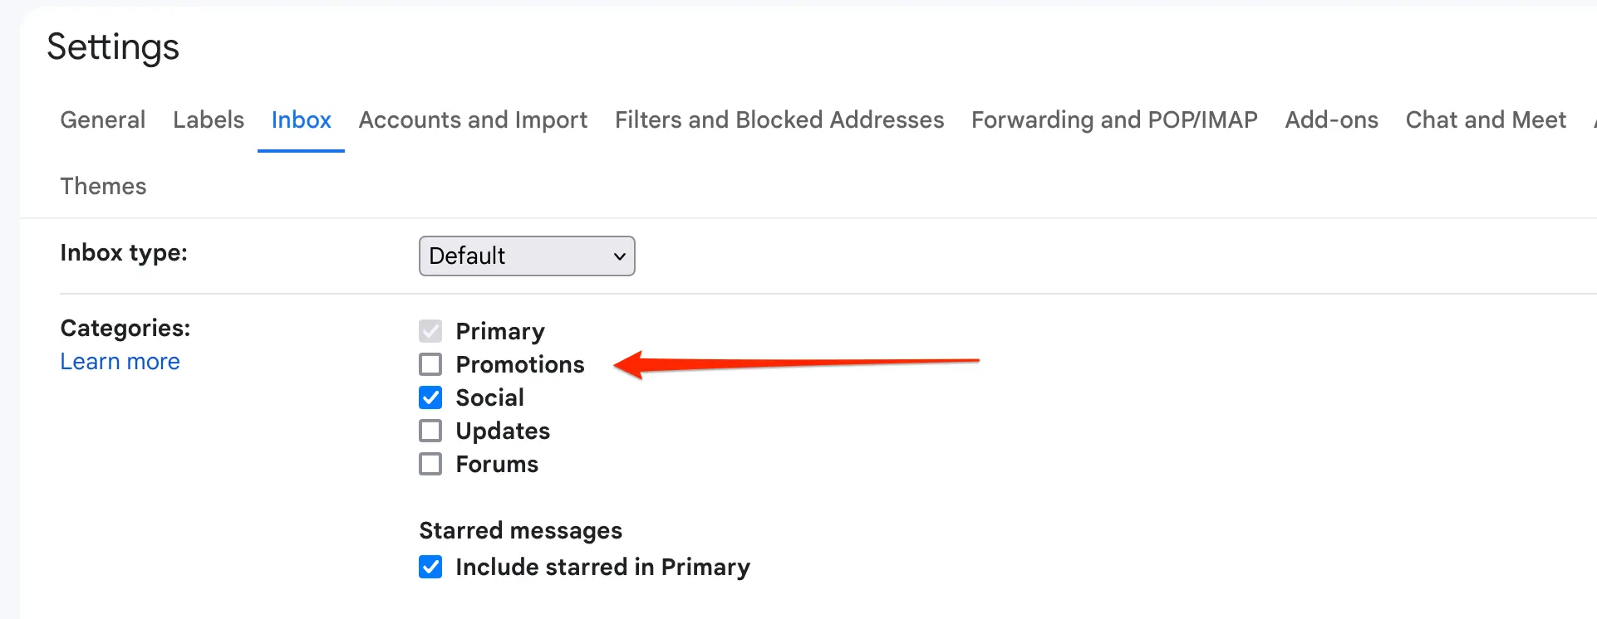The width and height of the screenshot is (1597, 619).
Task: Enable the Promotions category checkbox
Action: 430,364
